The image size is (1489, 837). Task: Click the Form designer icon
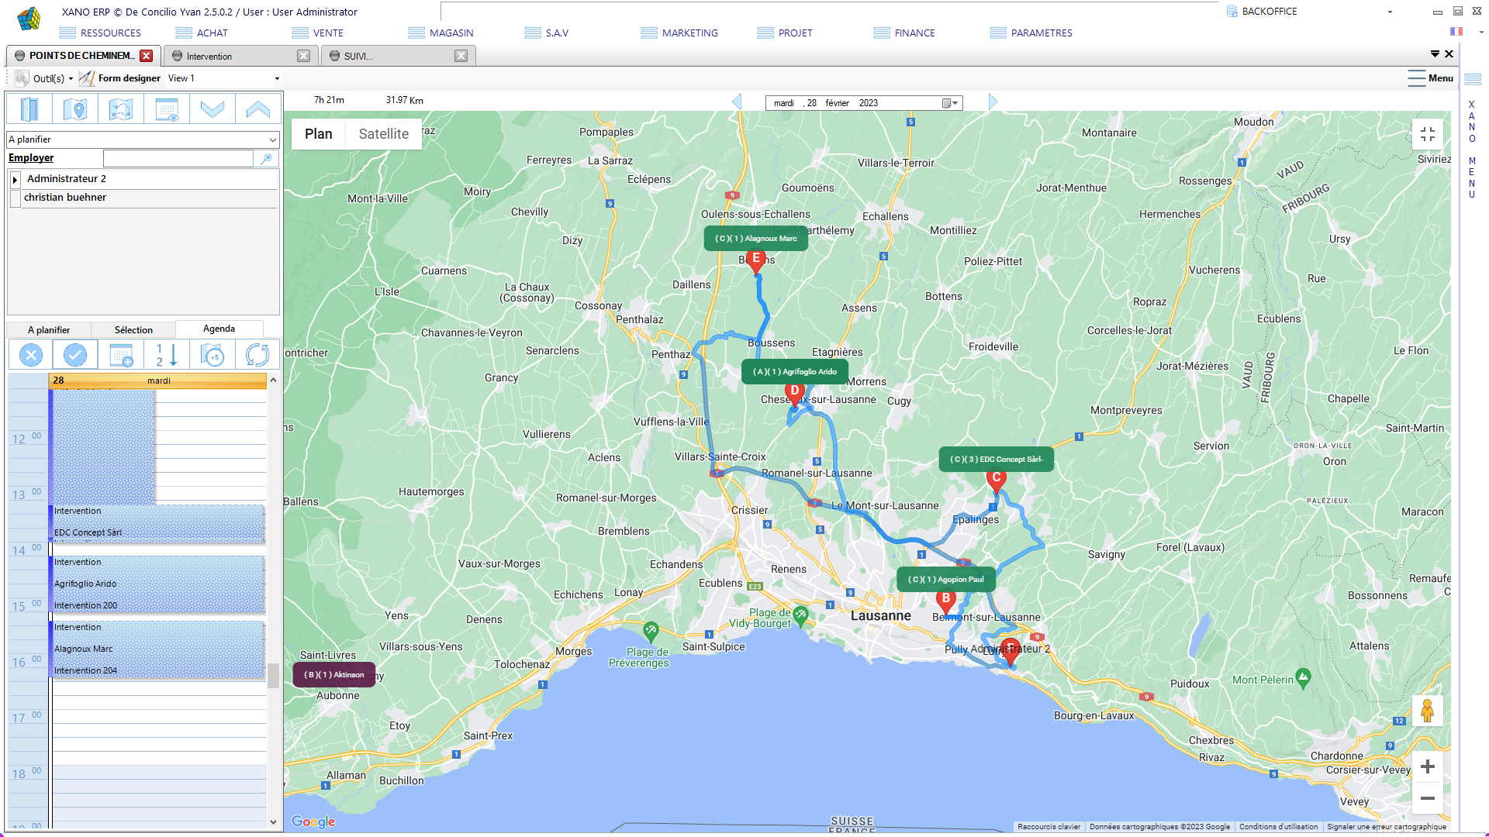[x=86, y=78]
